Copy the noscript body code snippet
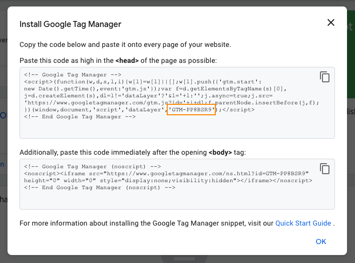The width and height of the screenshot is (355, 263). pyautogui.click(x=324, y=169)
